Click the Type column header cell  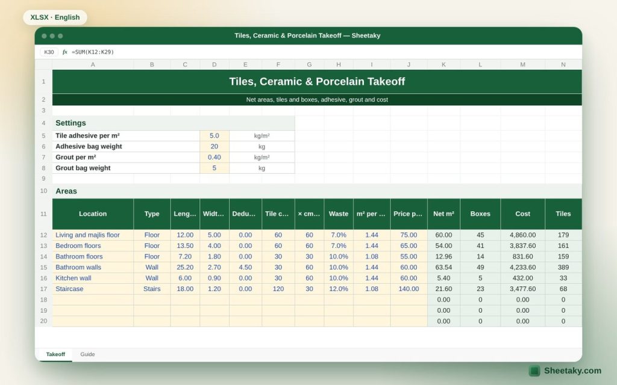(152, 214)
